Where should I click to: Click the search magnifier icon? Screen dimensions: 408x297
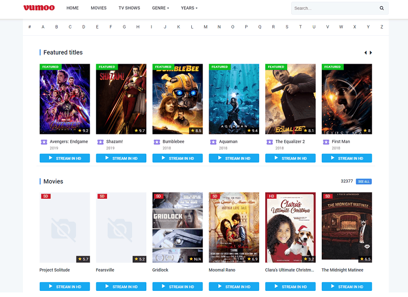pyautogui.click(x=381, y=8)
